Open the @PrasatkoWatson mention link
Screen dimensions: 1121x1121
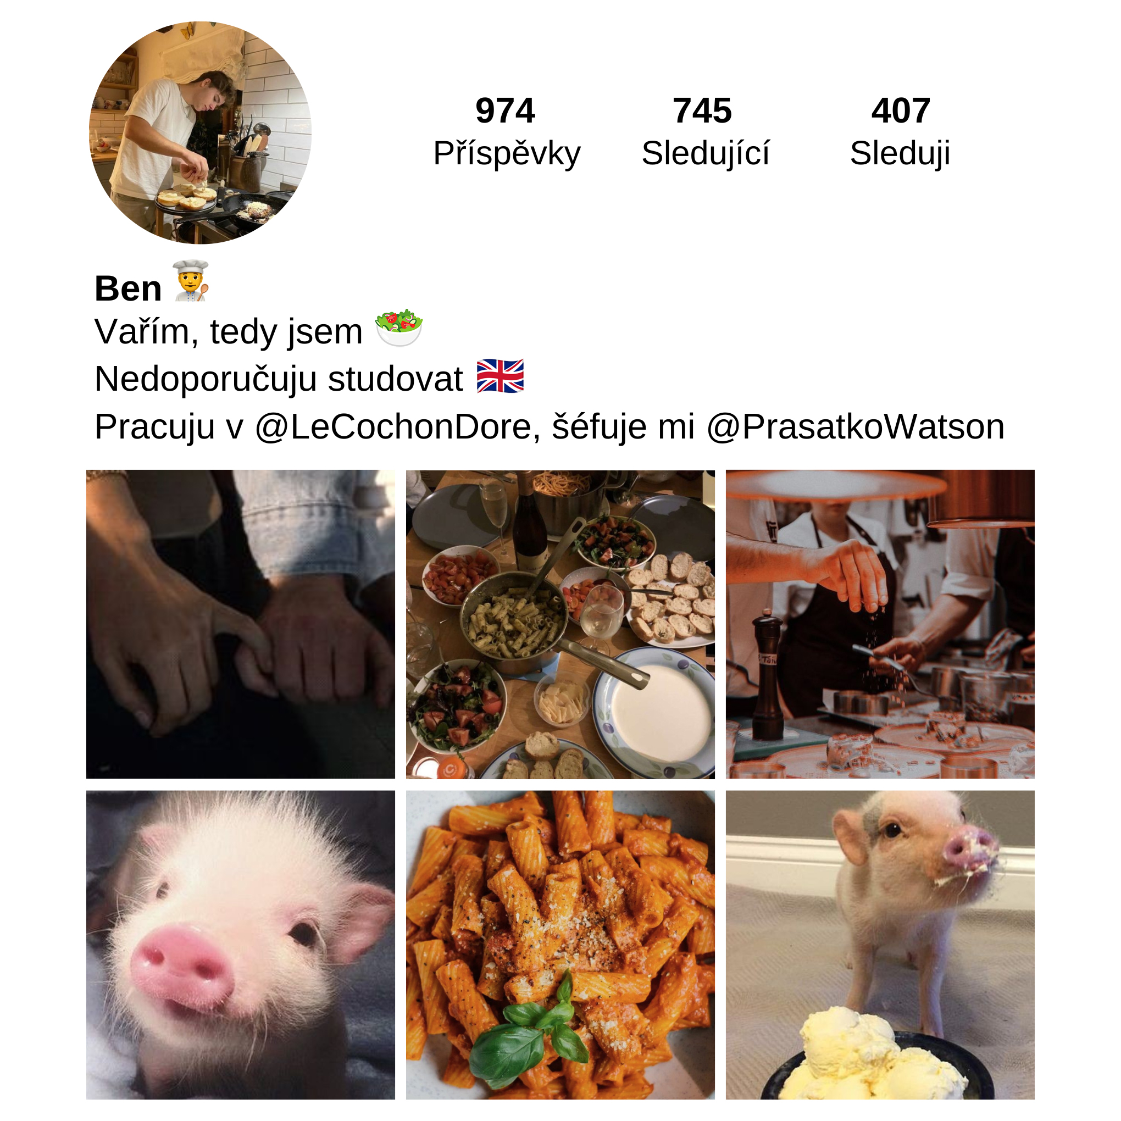856,427
